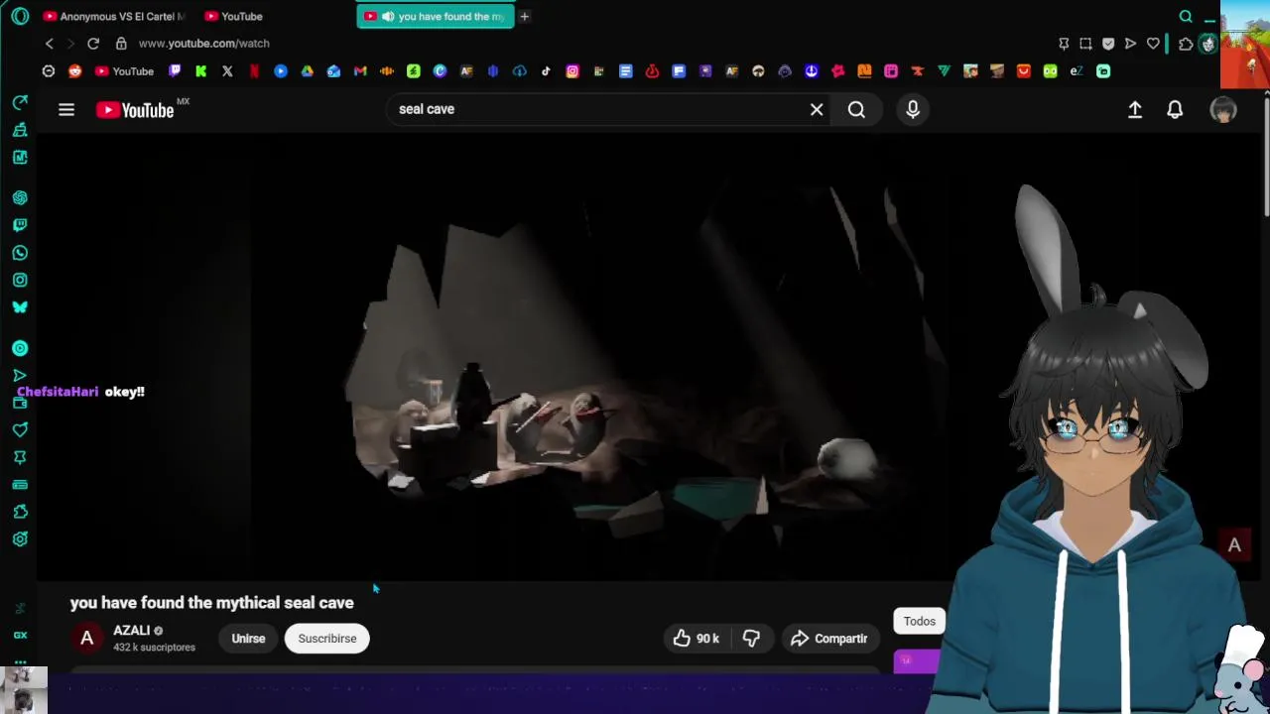This screenshot has height=714, width=1270.
Task: Open sidebar settings gear icon
Action: [x=20, y=539]
